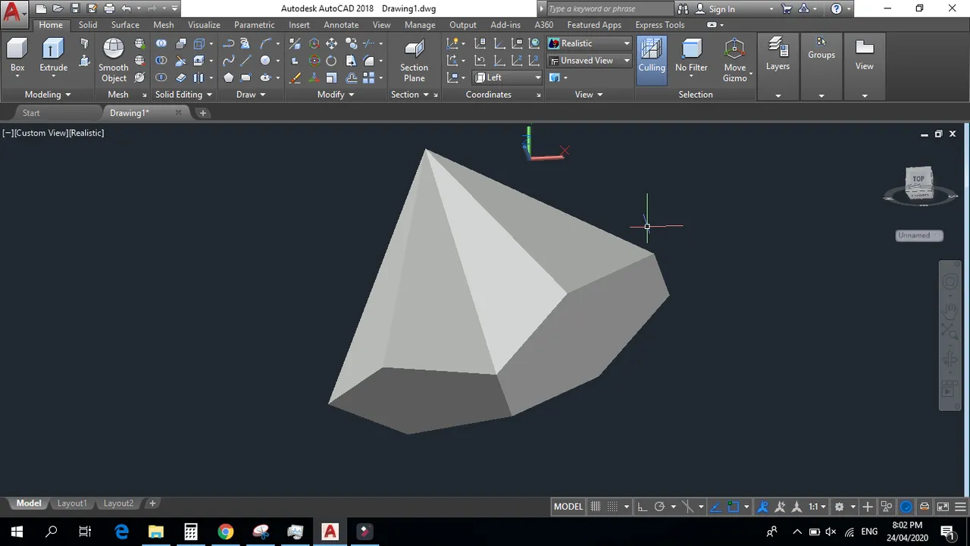Click the solid Union icon
Screen dimensions: 970x546
(x=161, y=43)
